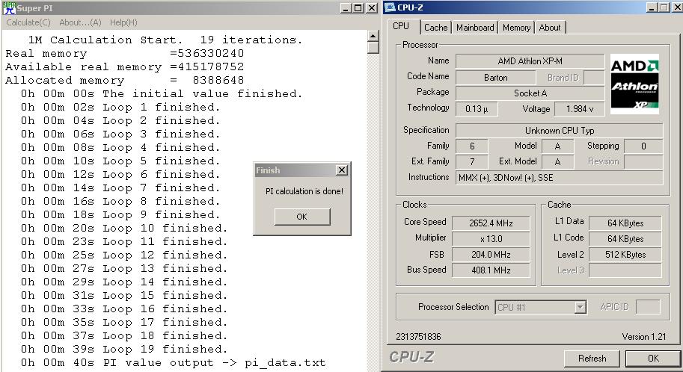Click the 'PI calculation is done!' message

point(304,191)
